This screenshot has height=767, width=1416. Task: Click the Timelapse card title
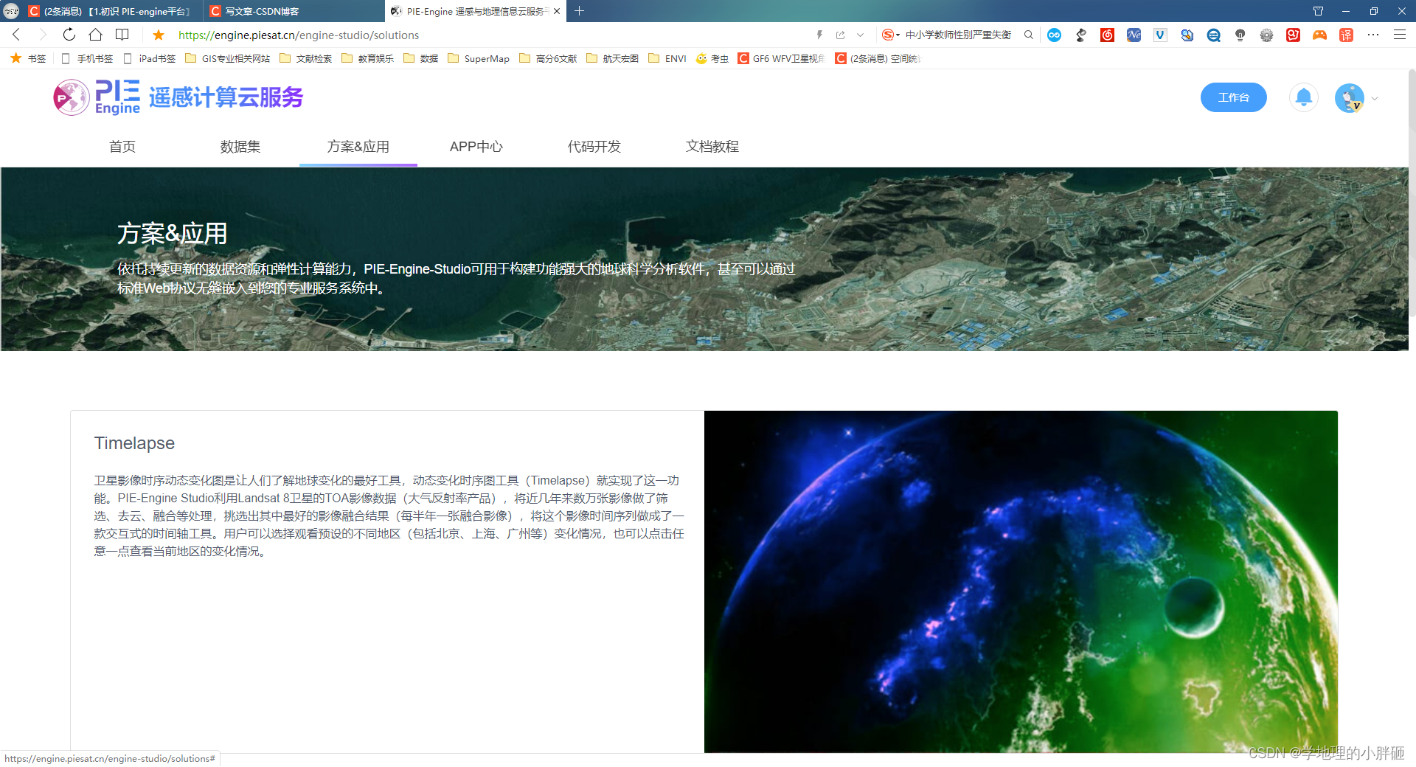click(134, 443)
